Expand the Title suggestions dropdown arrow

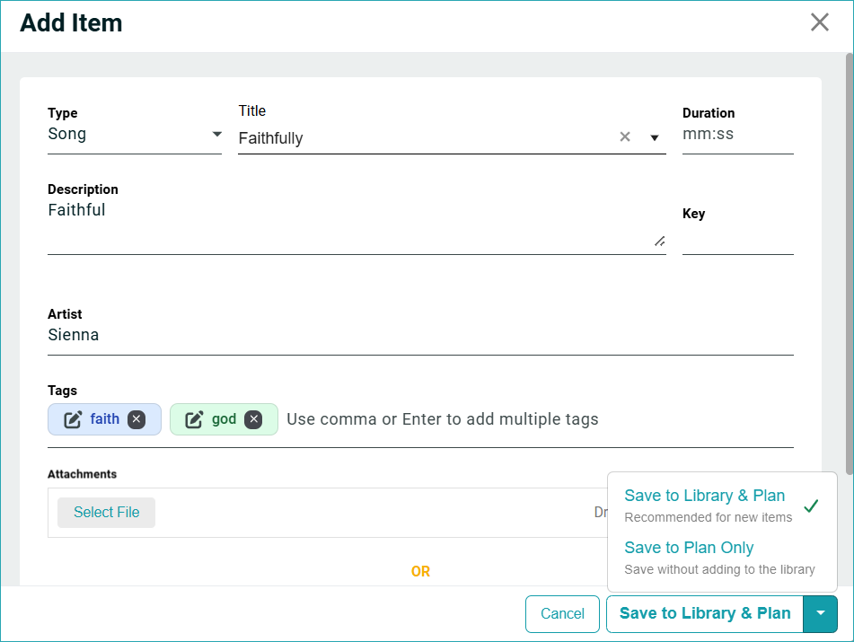[655, 138]
